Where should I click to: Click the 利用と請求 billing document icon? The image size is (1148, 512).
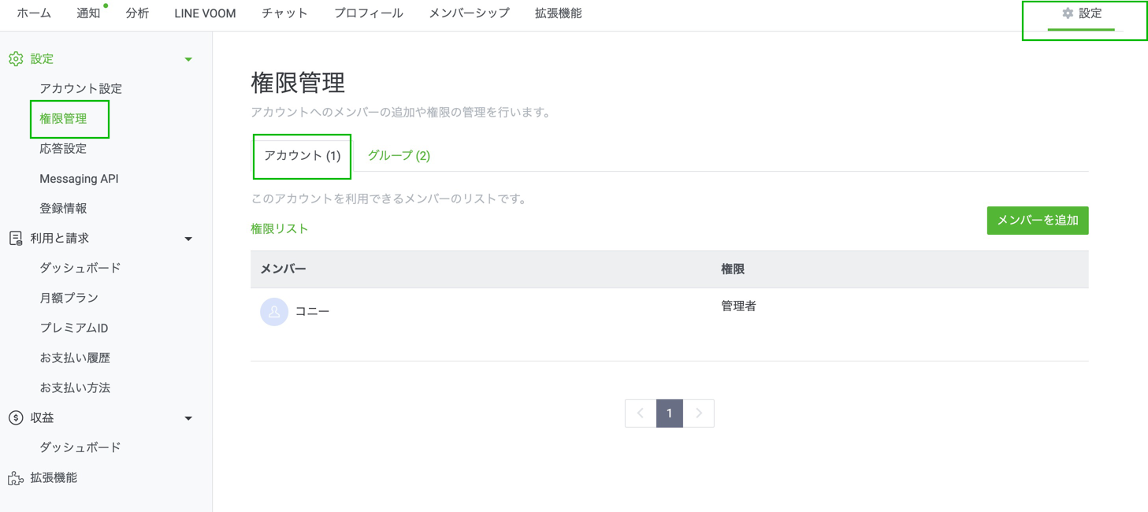click(x=16, y=239)
